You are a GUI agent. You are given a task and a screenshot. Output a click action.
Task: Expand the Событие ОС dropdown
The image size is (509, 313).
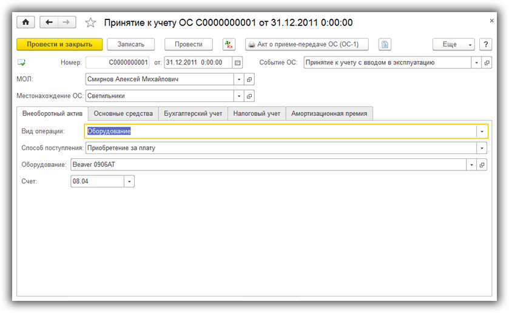point(476,62)
